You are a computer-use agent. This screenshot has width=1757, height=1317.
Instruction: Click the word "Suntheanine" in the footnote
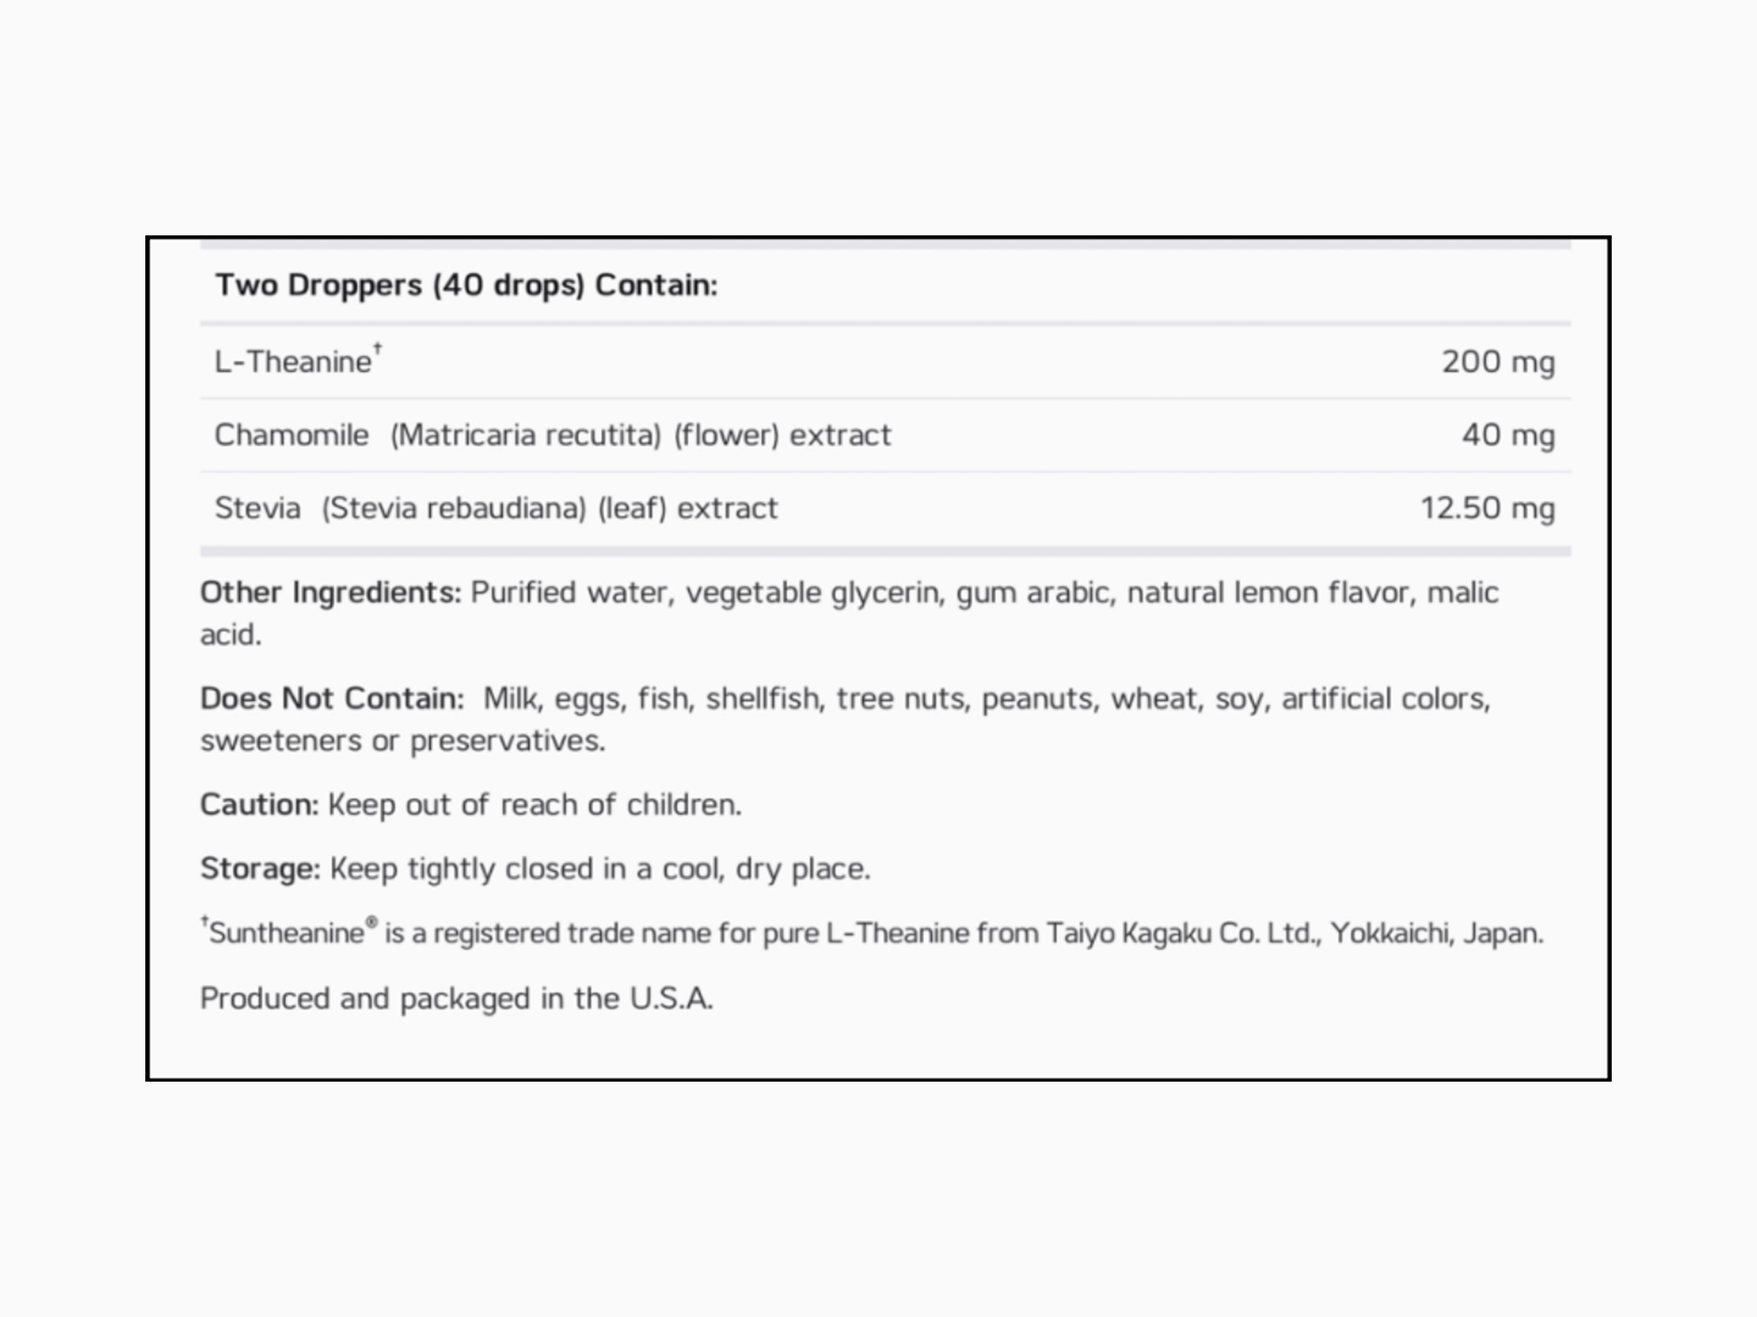tap(286, 934)
